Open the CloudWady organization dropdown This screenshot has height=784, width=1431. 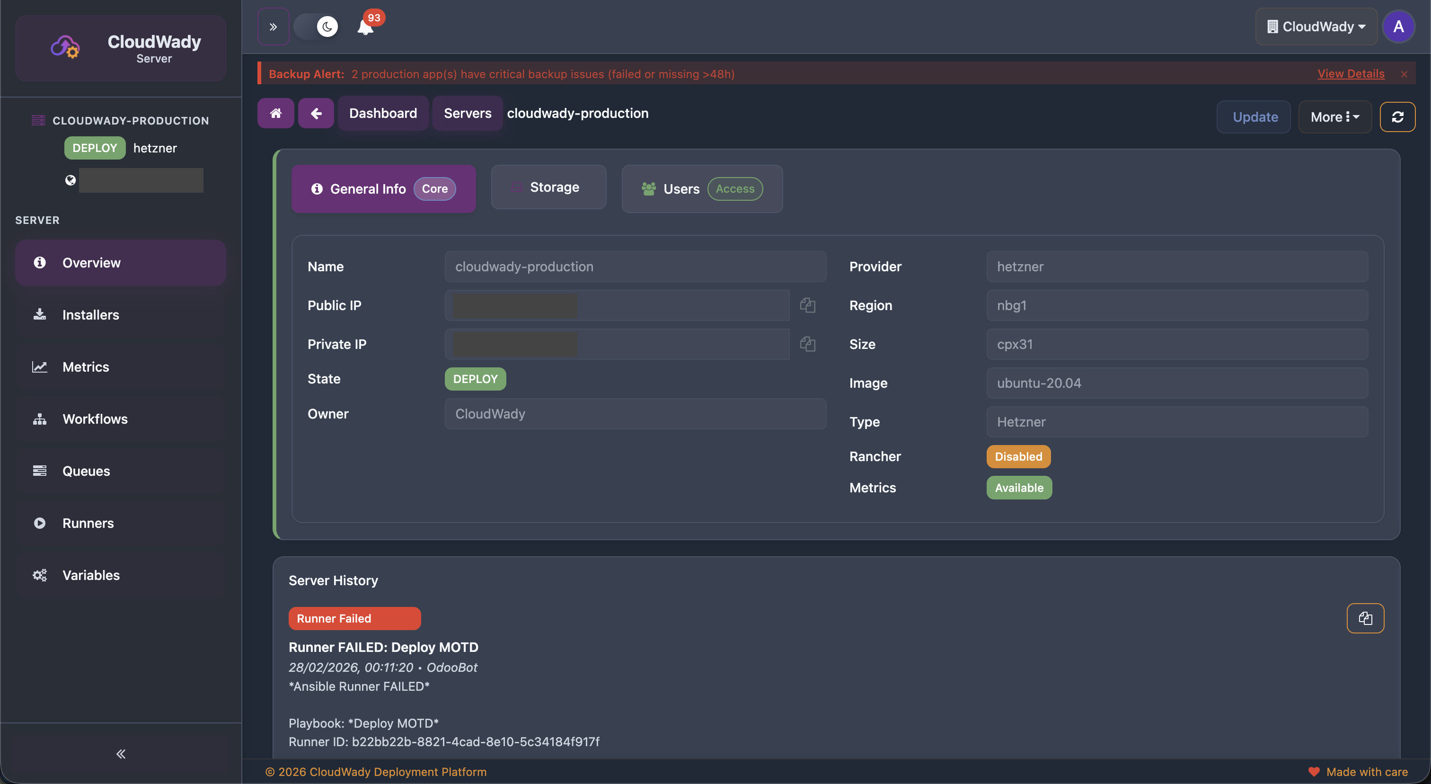pos(1316,26)
